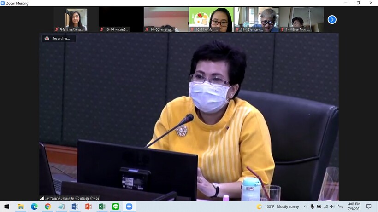Click the active speaker name label at bottom

point(72,198)
